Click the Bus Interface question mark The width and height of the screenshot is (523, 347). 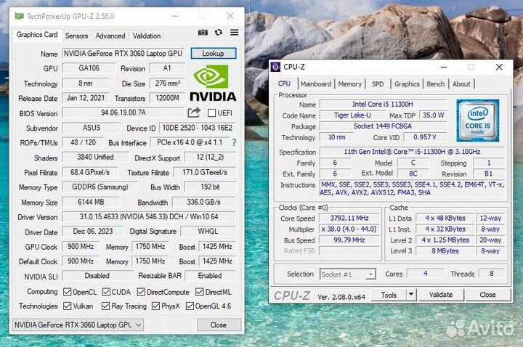click(234, 143)
